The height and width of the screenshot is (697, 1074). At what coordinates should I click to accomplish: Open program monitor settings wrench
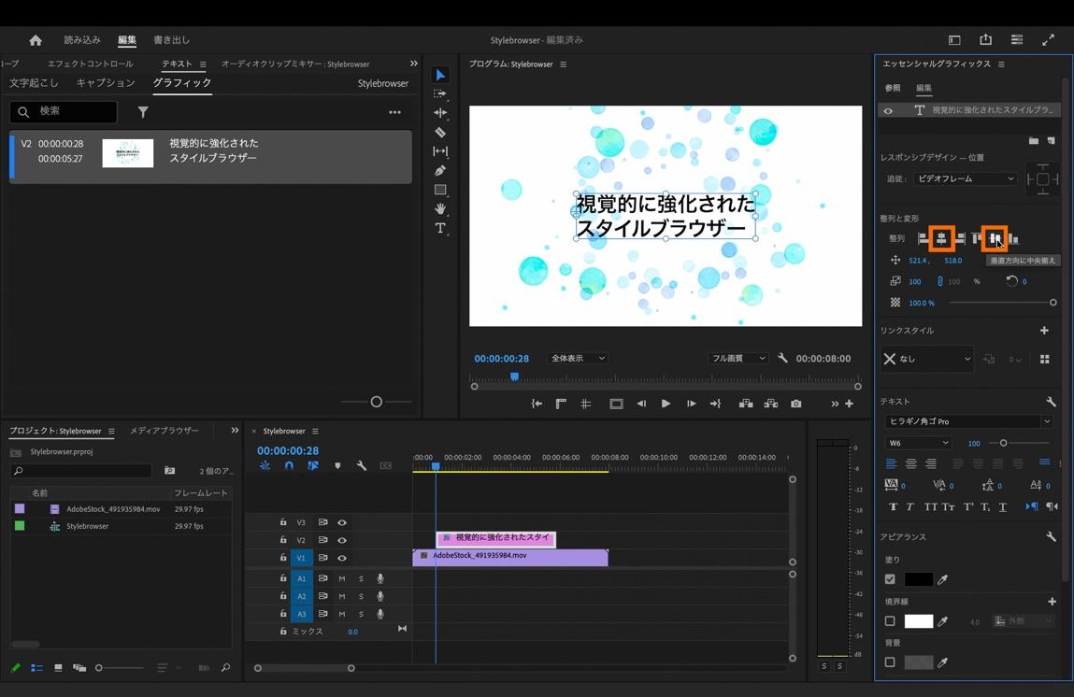click(x=782, y=359)
